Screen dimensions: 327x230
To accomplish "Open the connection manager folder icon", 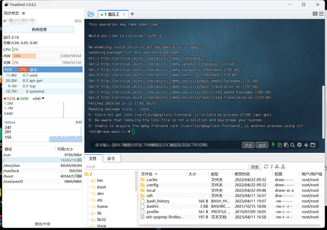I will 91,14.
